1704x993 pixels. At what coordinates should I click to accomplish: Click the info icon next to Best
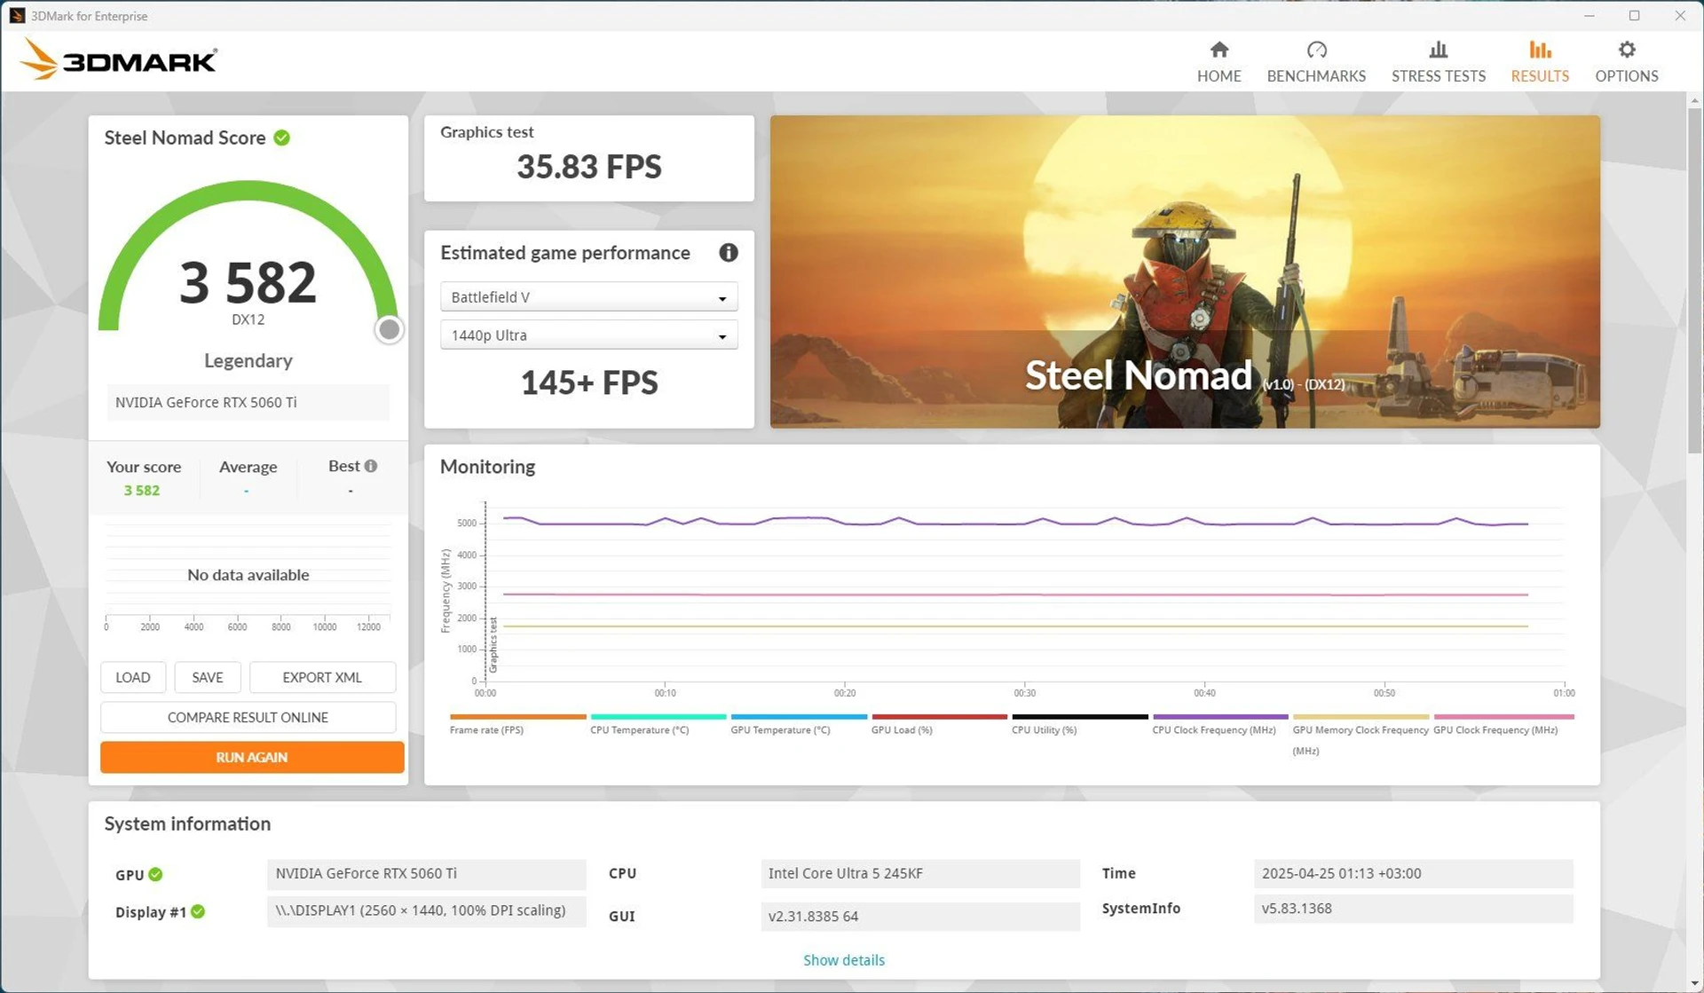[371, 466]
